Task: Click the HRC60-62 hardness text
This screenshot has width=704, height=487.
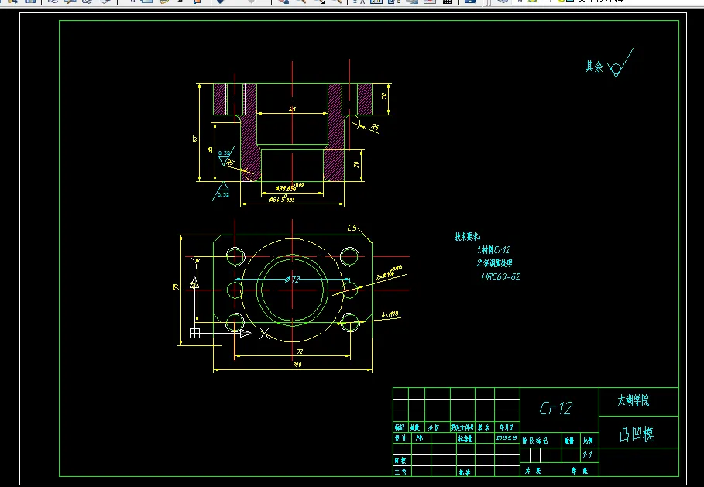Action: 501,276
